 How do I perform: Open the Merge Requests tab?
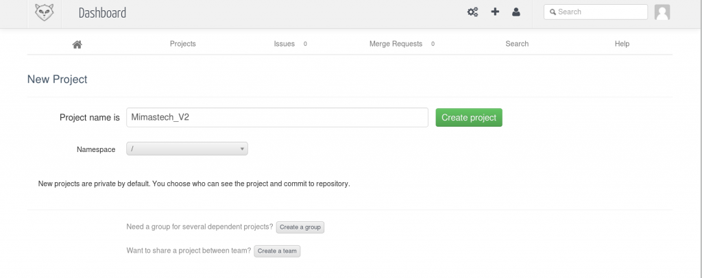pyautogui.click(x=396, y=44)
